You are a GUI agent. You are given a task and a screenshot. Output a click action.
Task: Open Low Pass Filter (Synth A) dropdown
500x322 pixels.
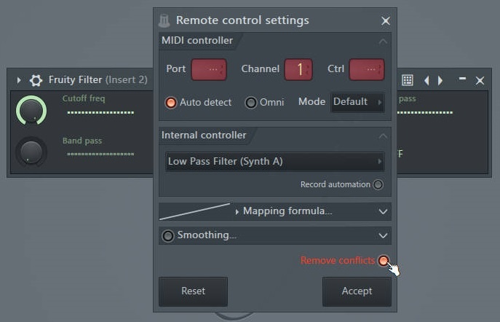tap(274, 162)
